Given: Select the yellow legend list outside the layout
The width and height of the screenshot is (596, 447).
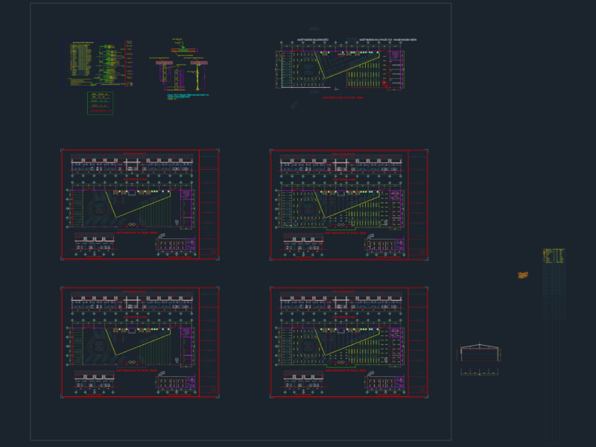Looking at the screenshot, I should point(554,256).
